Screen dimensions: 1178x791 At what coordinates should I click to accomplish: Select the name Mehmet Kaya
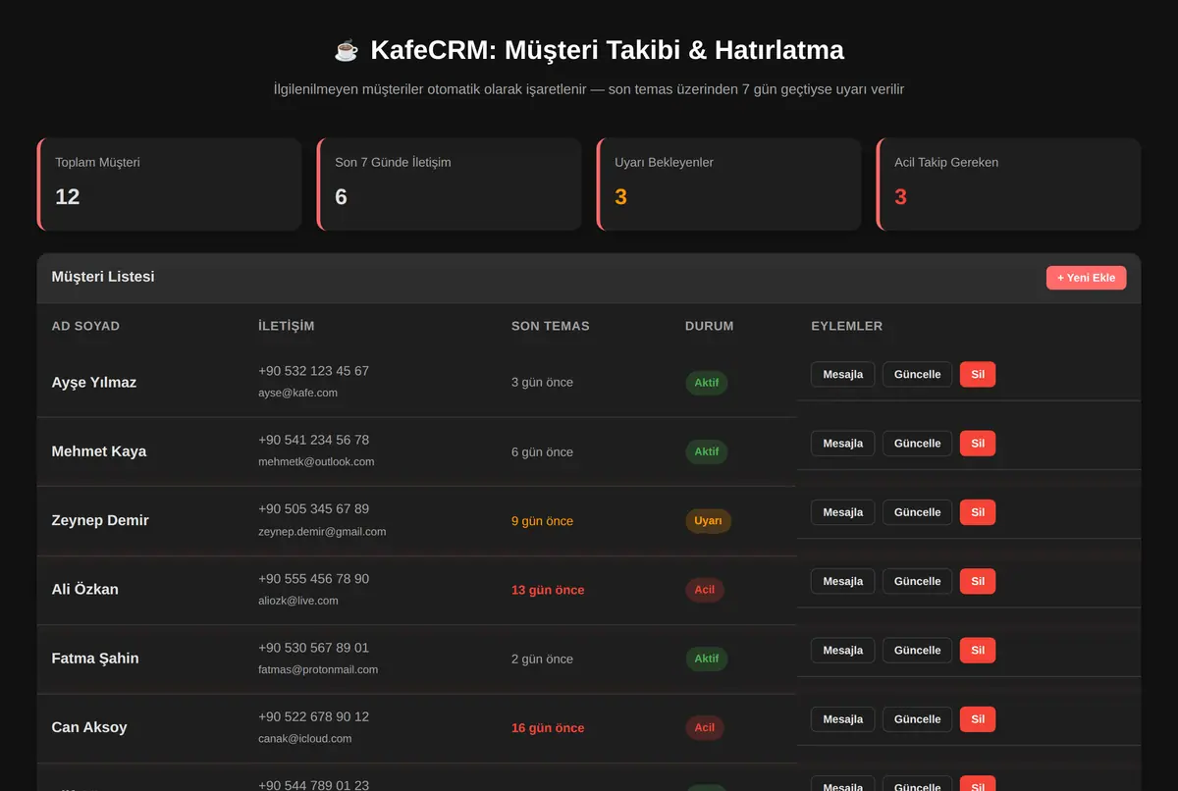(99, 451)
